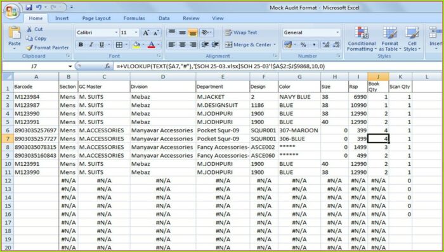This screenshot has height=252, width=444.
Task: Increase cell indent
Action: [x=216, y=44]
